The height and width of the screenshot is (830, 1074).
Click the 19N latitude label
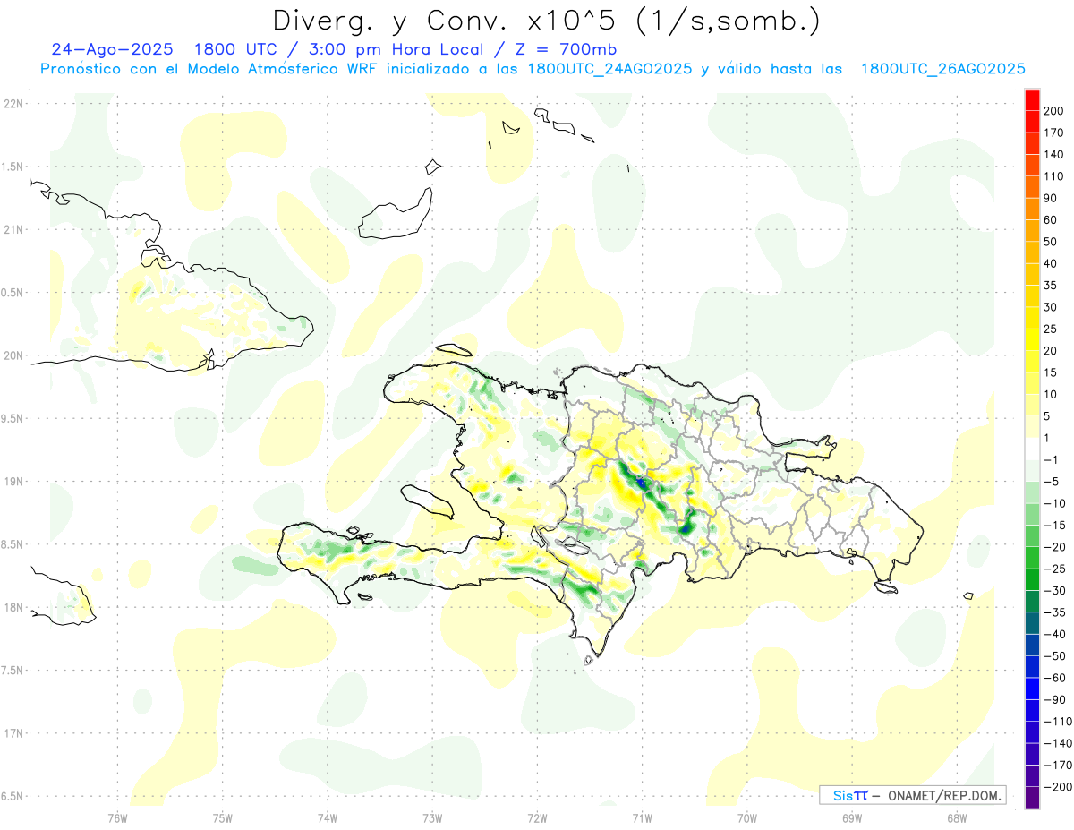(x=13, y=481)
